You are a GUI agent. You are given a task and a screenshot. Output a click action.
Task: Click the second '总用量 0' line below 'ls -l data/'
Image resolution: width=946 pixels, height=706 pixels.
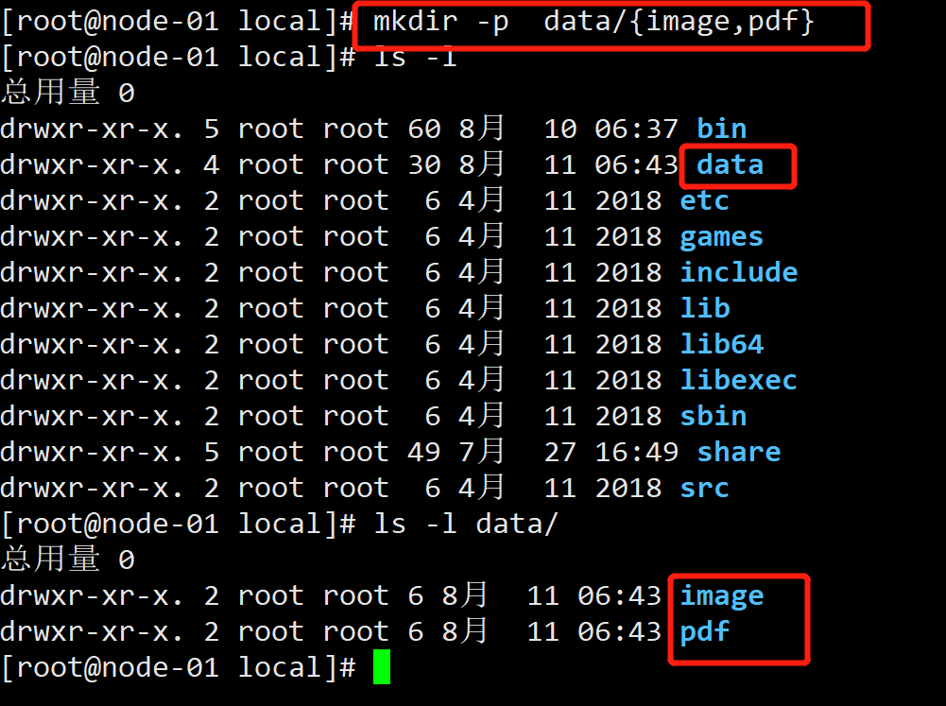(68, 559)
